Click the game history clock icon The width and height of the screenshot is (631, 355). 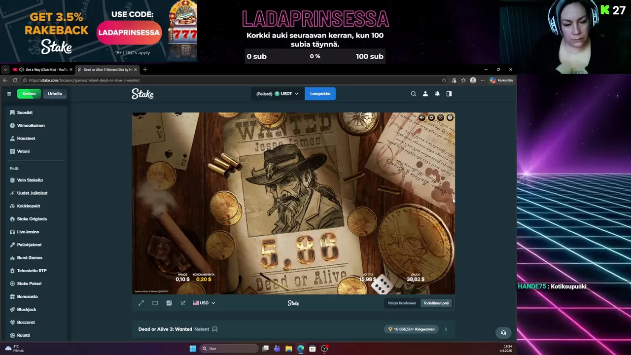(x=441, y=117)
